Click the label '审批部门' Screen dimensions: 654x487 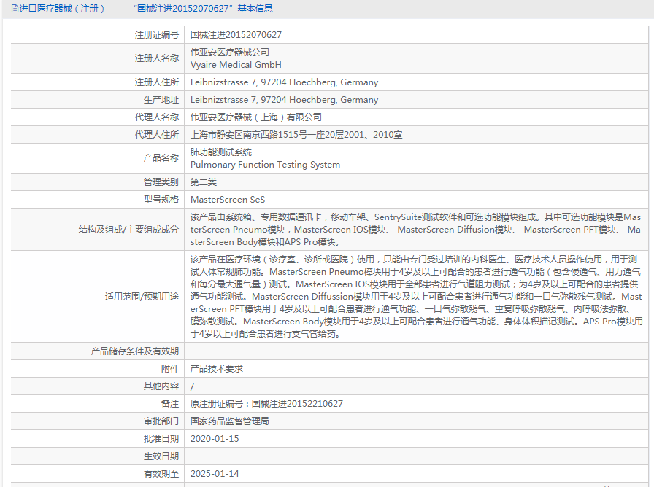click(161, 421)
